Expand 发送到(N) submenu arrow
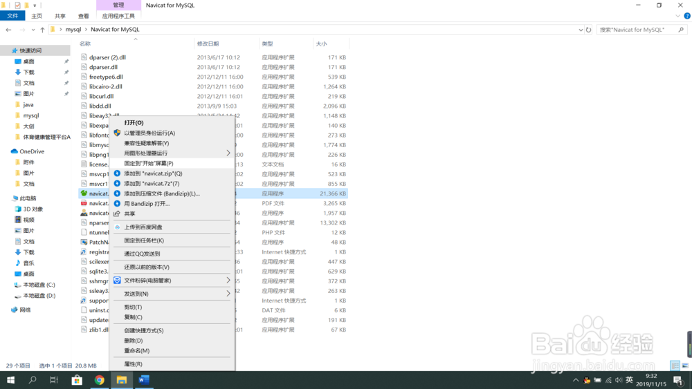The width and height of the screenshot is (692, 389). point(228,294)
